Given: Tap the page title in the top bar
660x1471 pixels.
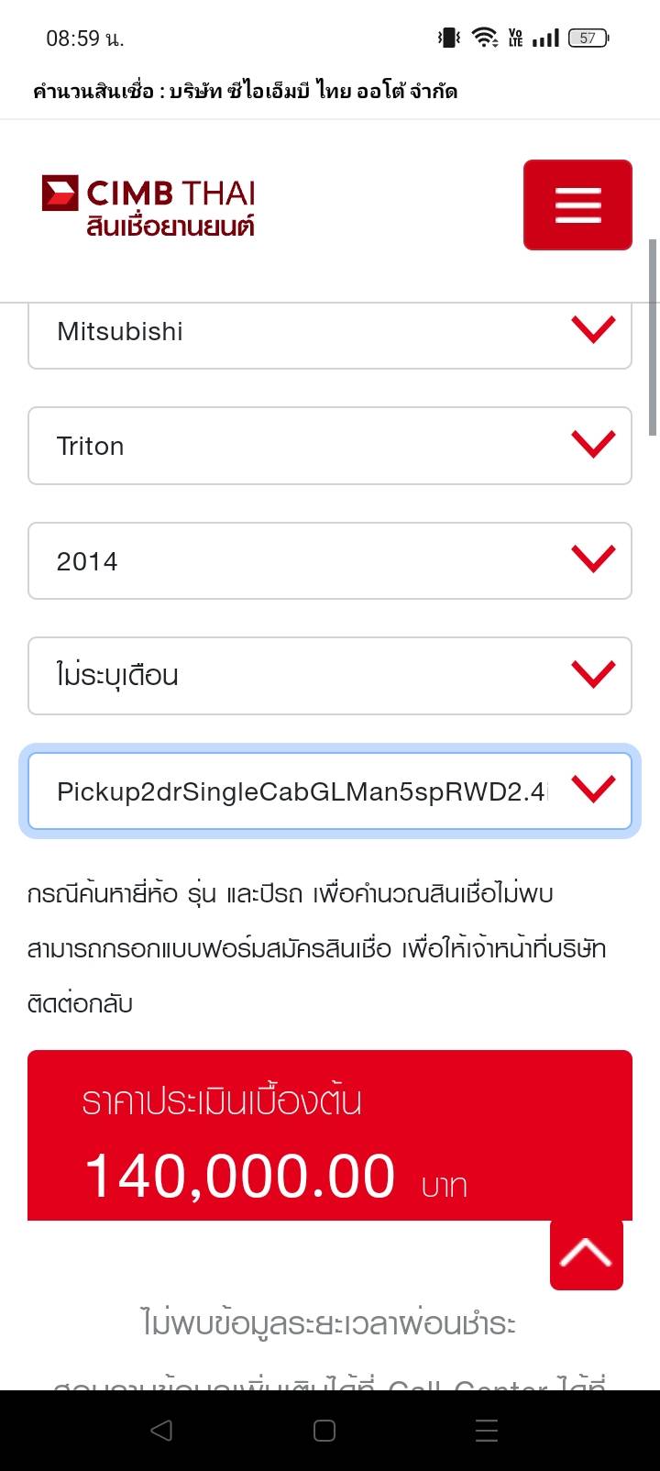Looking at the screenshot, I should pos(245,91).
